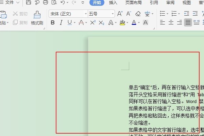The height and width of the screenshot is (136, 204).
Task: Click the 剪切 cut button
Action: [20, 14]
